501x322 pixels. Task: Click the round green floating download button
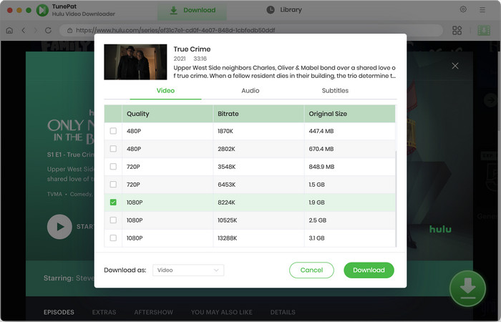point(468,288)
